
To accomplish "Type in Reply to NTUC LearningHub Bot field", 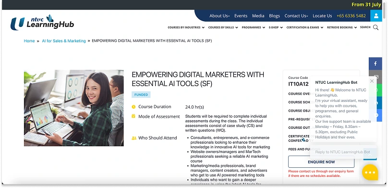I will pos(343,152).
